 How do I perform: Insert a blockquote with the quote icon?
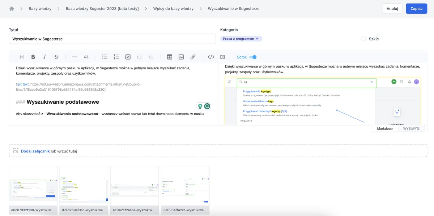coord(86,57)
